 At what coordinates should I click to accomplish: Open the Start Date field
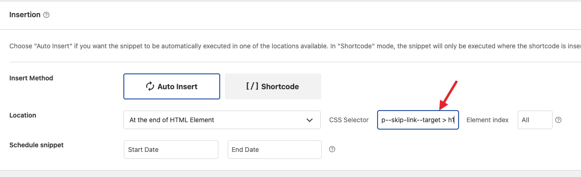[171, 150]
